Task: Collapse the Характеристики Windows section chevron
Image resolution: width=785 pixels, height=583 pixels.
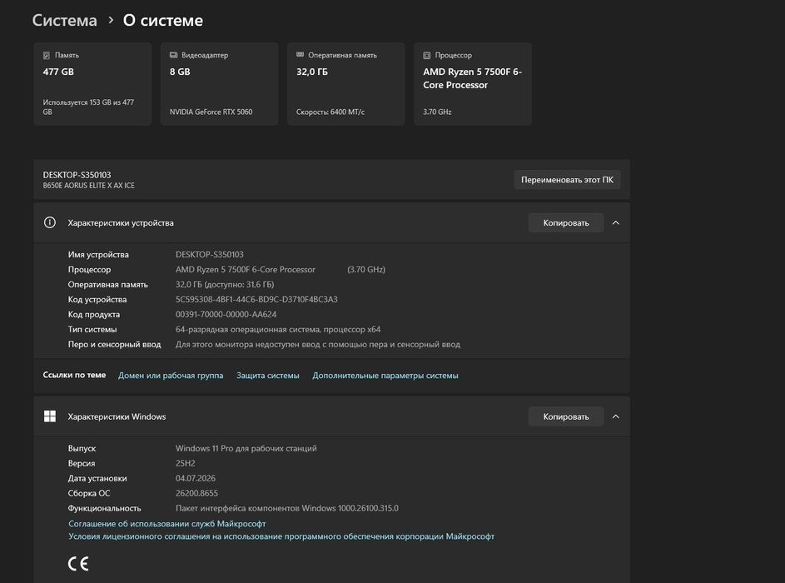Action: (616, 416)
